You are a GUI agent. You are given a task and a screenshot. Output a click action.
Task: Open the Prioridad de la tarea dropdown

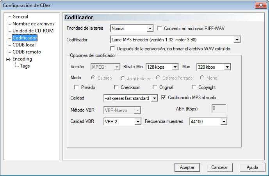pos(150,28)
